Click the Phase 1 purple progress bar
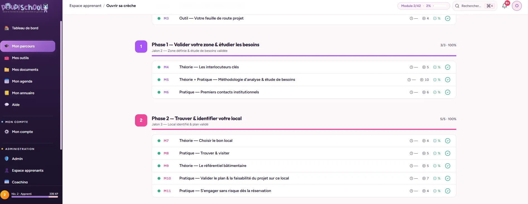The height and width of the screenshot is (204, 528). click(x=304, y=56)
